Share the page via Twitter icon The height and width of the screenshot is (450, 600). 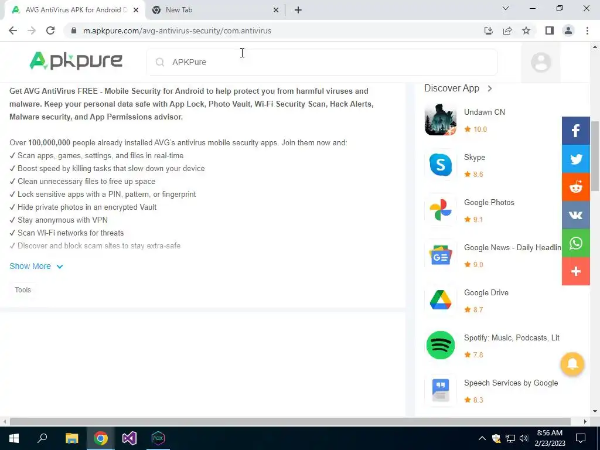[575, 159]
